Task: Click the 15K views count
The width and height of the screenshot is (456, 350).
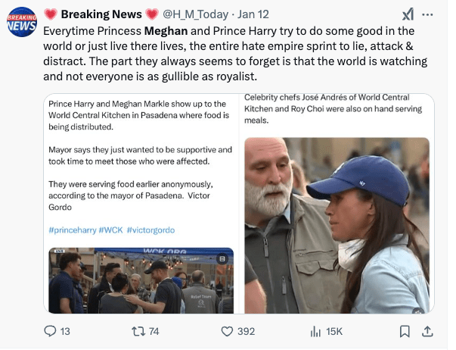Action: [x=333, y=331]
